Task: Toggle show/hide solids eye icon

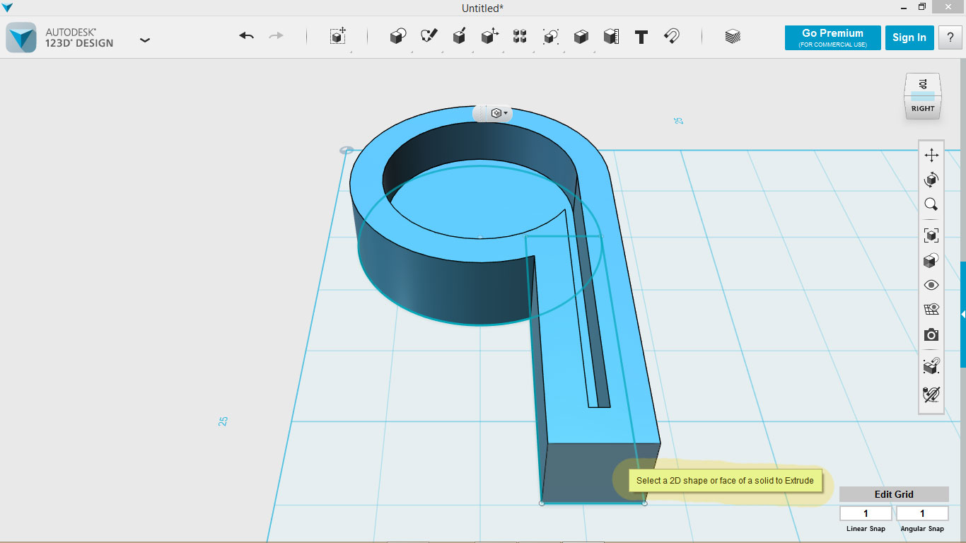Action: [x=931, y=285]
